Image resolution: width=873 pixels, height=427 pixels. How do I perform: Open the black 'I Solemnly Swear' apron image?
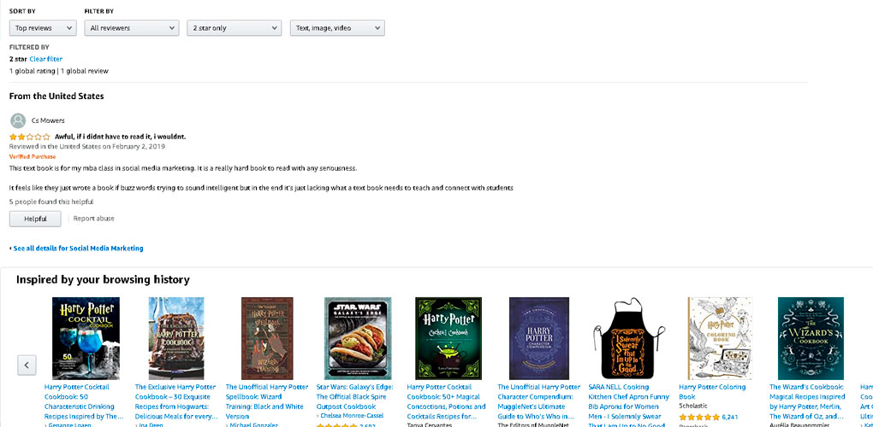pyautogui.click(x=630, y=338)
